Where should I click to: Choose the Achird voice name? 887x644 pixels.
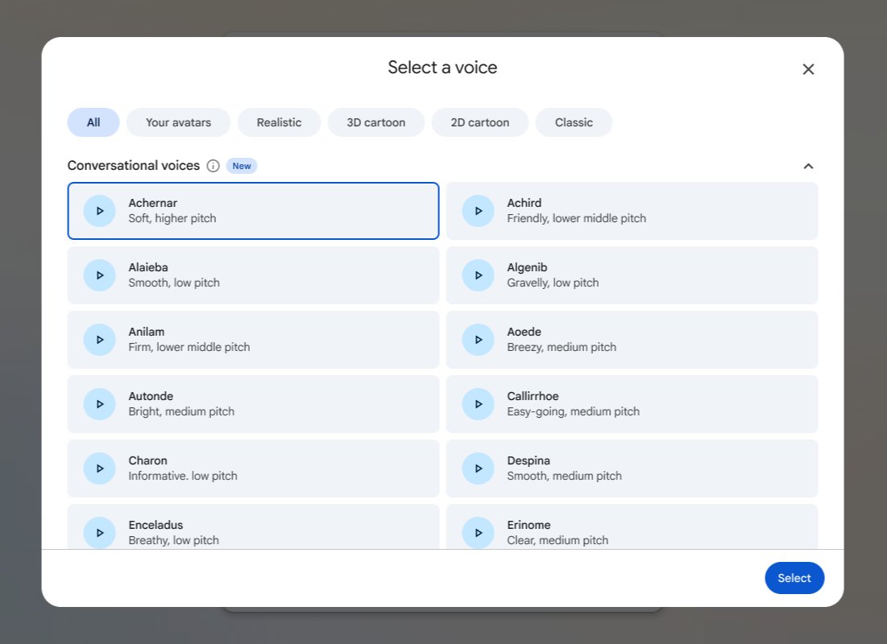524,203
